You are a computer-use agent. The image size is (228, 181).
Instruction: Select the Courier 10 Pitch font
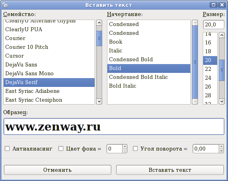coord(49,47)
